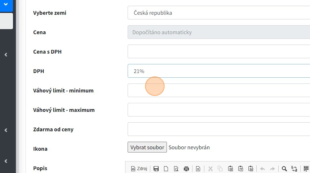The image size is (310, 173).
Task: Click the Cena s DPH input field
Action: 218,52
